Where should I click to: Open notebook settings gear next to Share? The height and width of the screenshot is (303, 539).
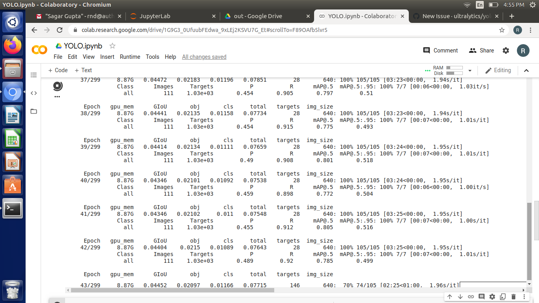tap(506, 50)
